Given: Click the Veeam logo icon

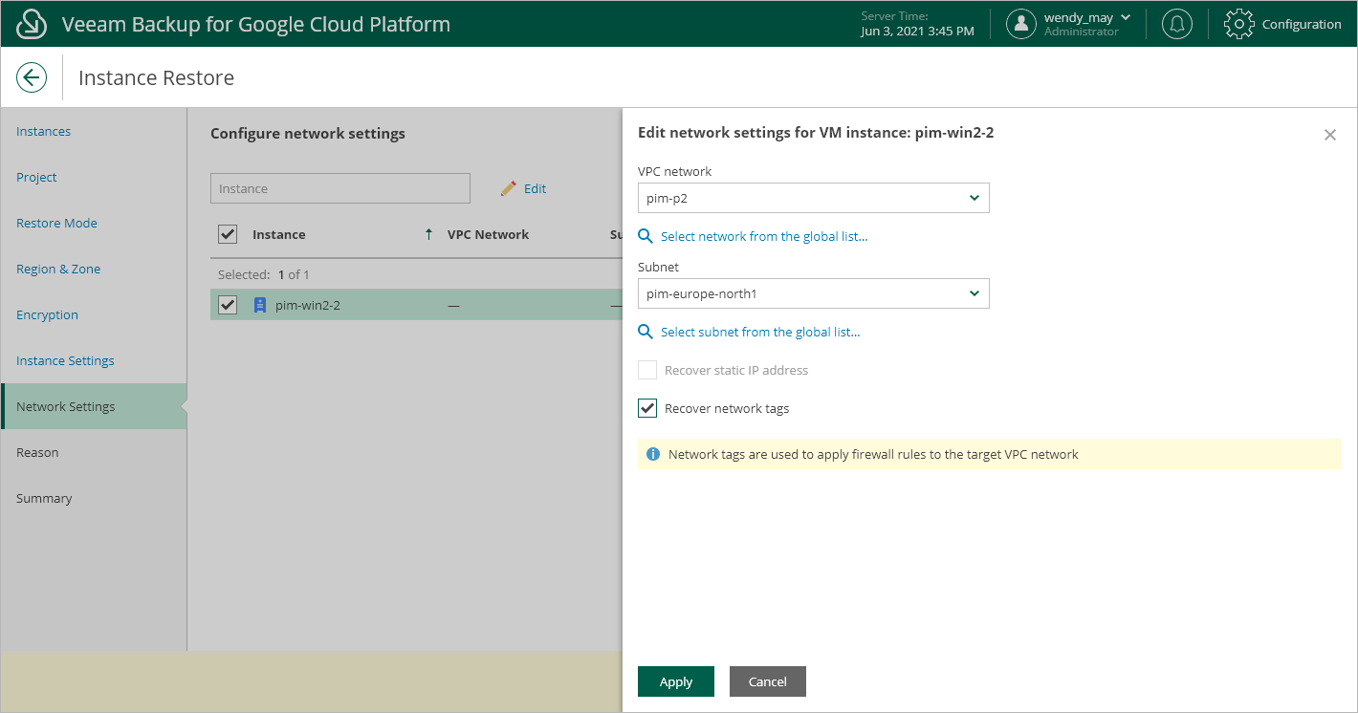Looking at the screenshot, I should 32,24.
